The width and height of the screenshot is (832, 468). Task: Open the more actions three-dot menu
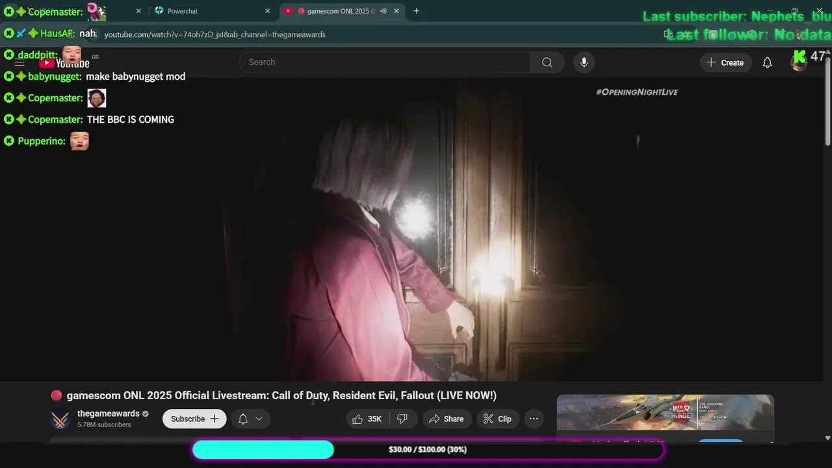pyautogui.click(x=534, y=419)
